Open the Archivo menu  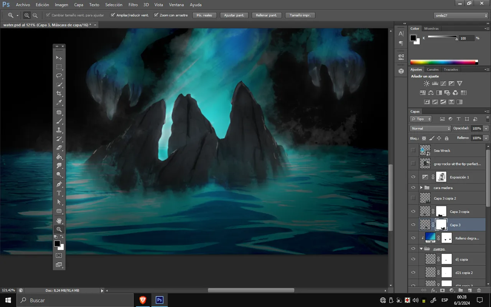[x=23, y=5]
